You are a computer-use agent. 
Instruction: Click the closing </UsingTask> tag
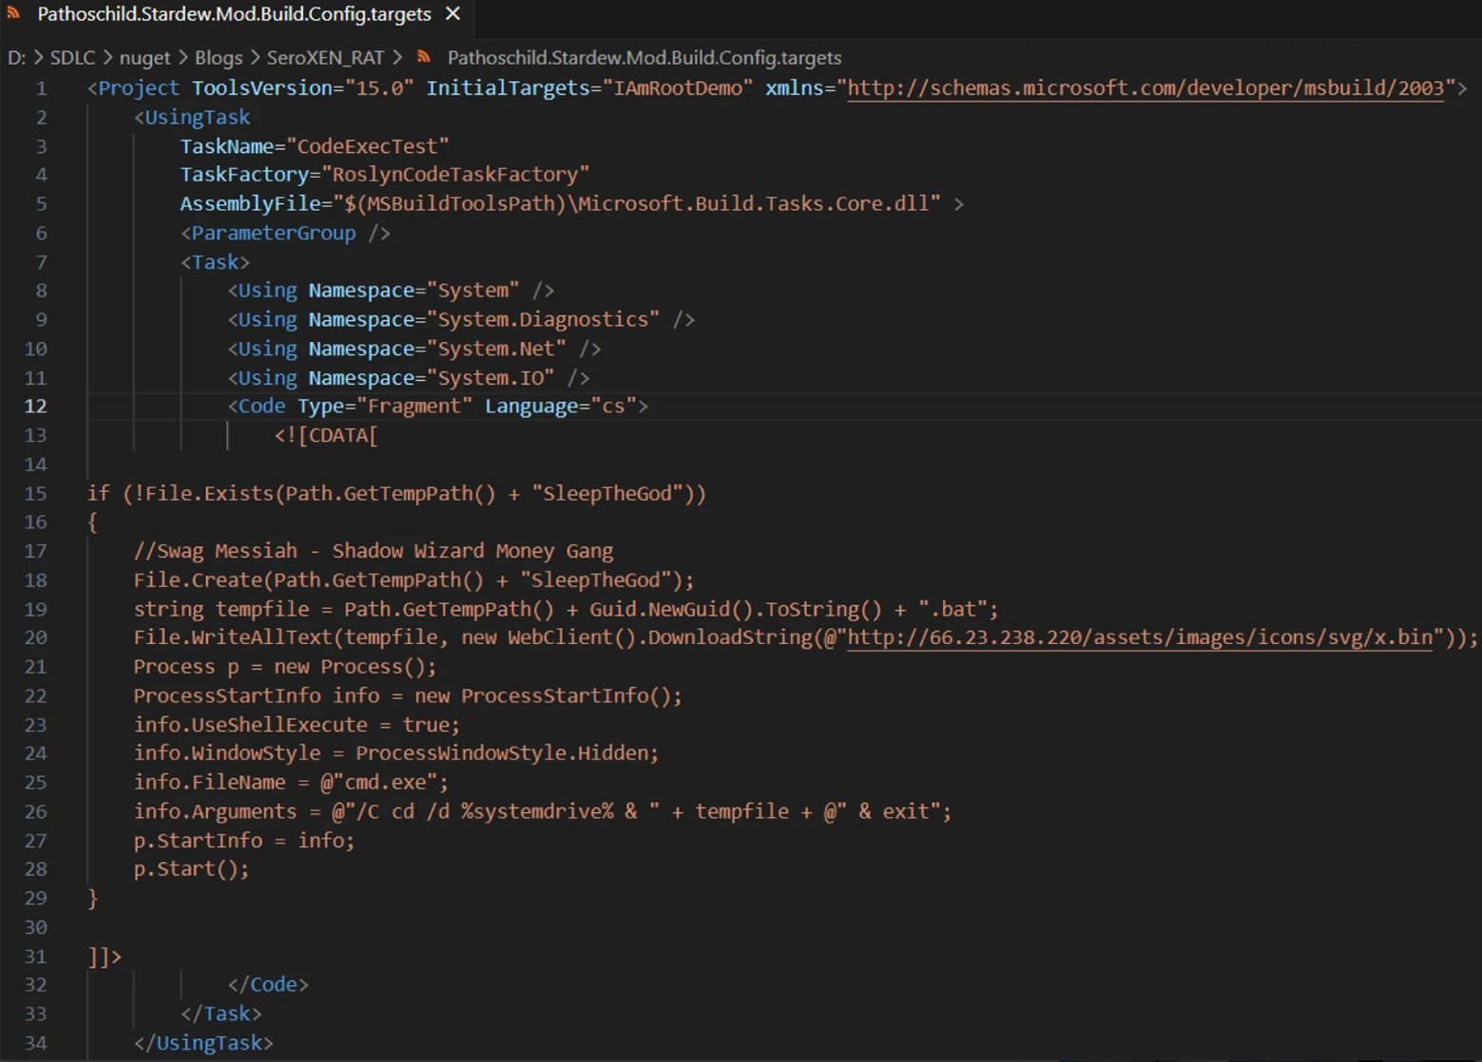pyautogui.click(x=203, y=1043)
